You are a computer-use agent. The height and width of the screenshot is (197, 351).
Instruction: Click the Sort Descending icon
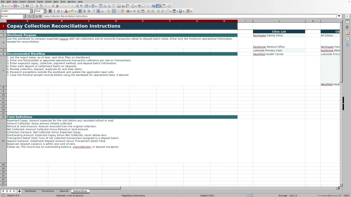[109, 6]
